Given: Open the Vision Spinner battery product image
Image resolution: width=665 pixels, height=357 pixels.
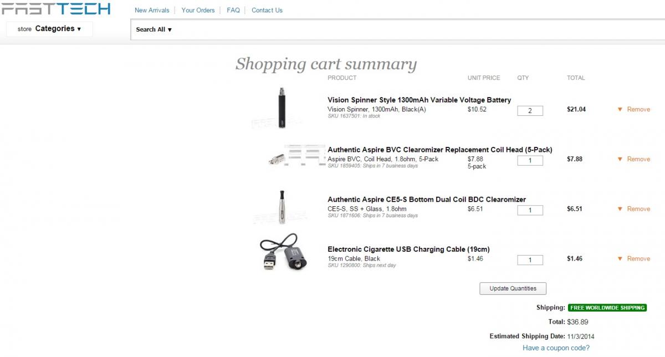Looking at the screenshot, I should pos(283,108).
